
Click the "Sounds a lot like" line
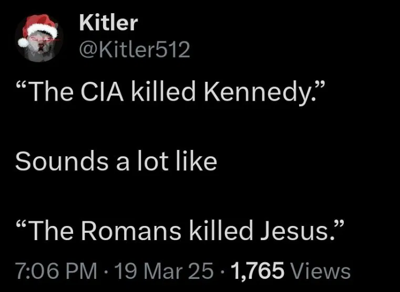(116, 161)
